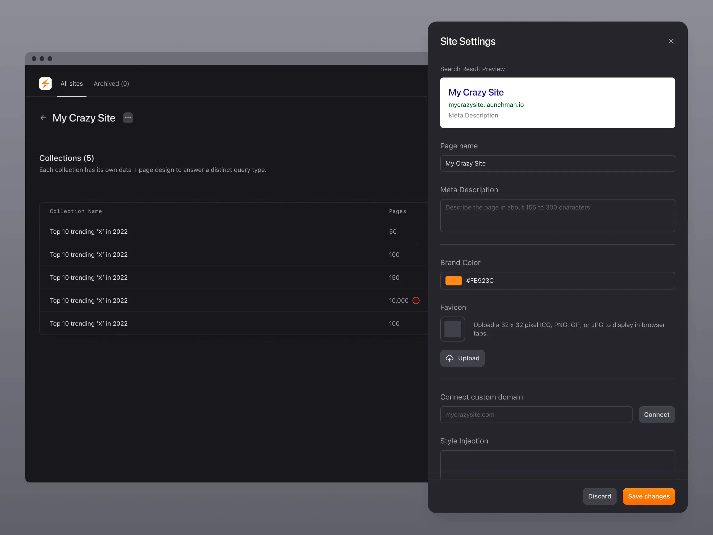The height and width of the screenshot is (535, 713).
Task: Focus the custom domain input field
Action: [536, 415]
